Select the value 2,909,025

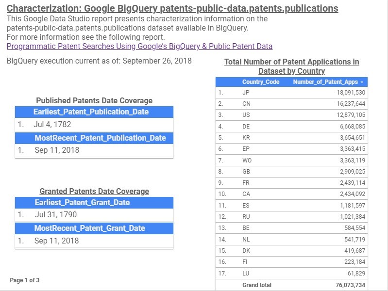[353, 171]
